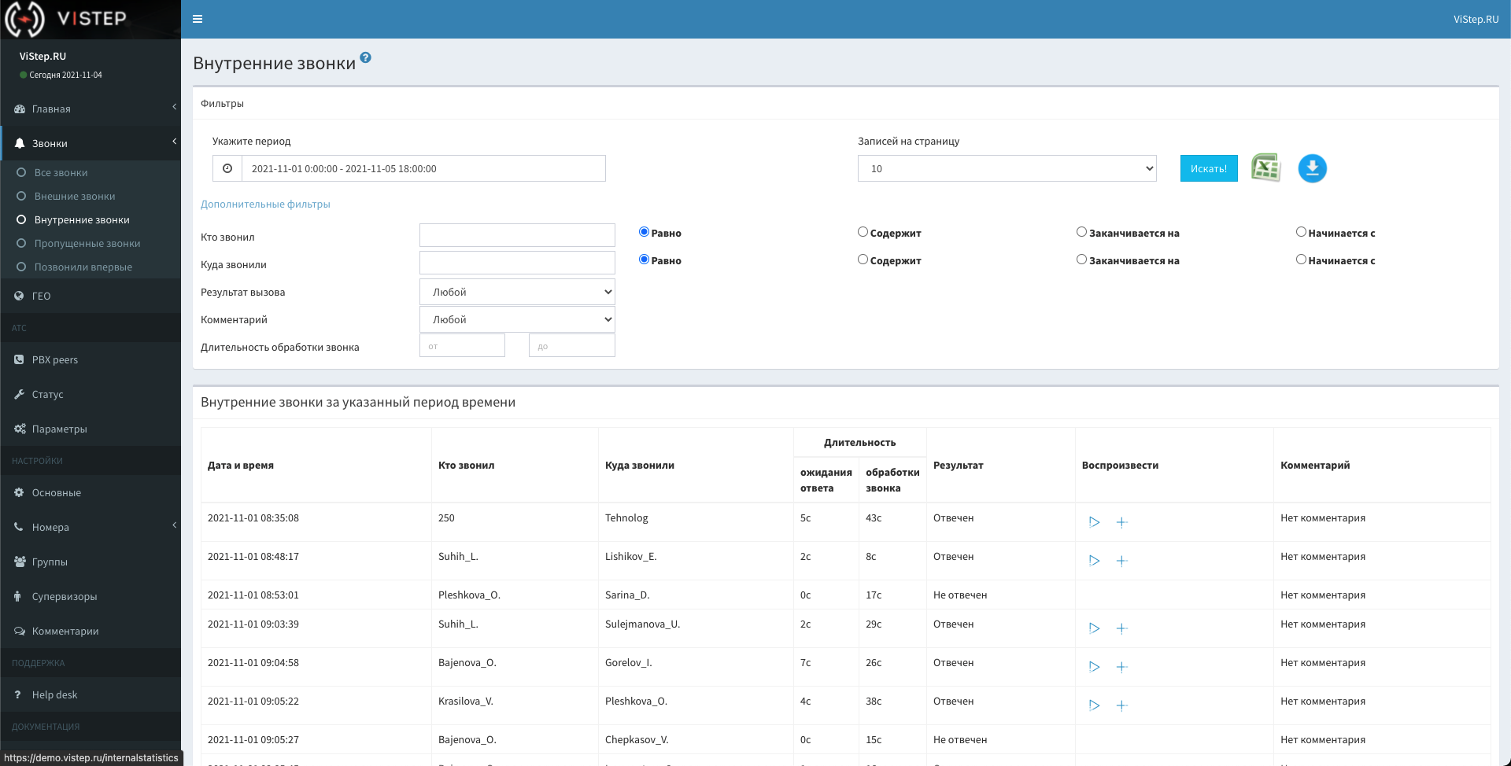
Task: Export results using the Excel icon
Action: click(x=1265, y=168)
